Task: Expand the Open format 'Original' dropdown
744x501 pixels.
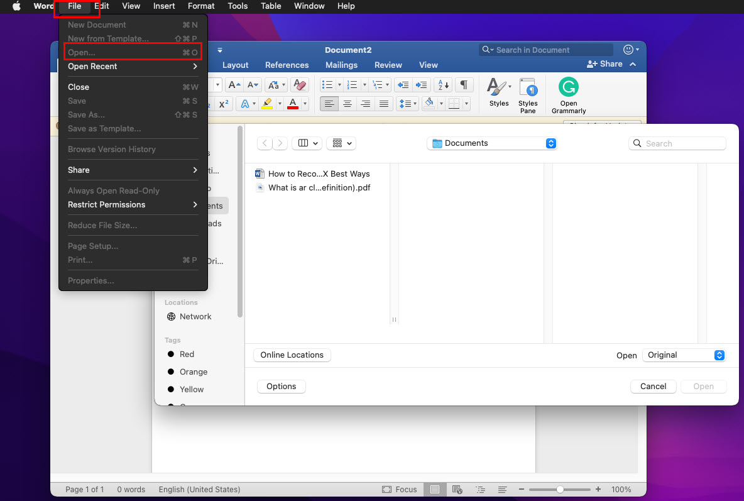Action: [x=684, y=355]
